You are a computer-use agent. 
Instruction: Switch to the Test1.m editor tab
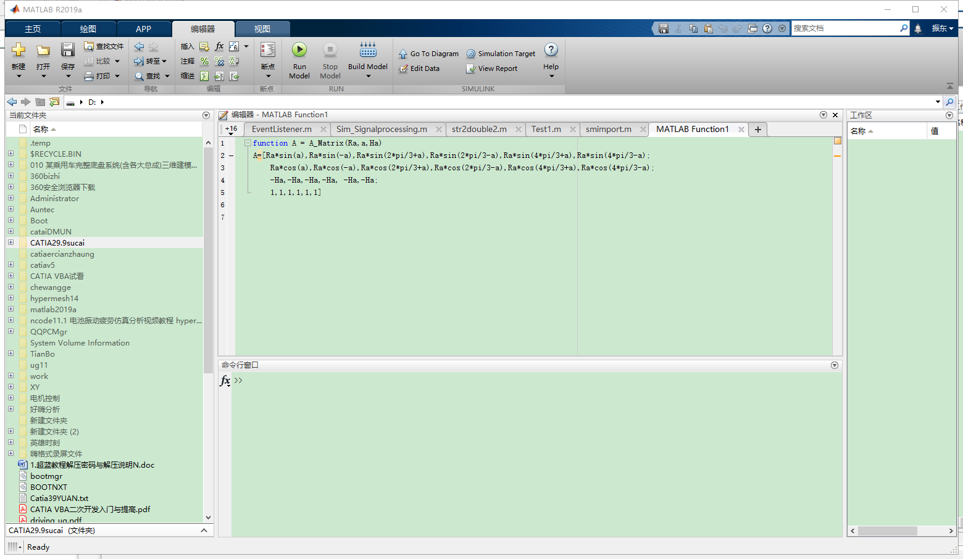(x=545, y=129)
